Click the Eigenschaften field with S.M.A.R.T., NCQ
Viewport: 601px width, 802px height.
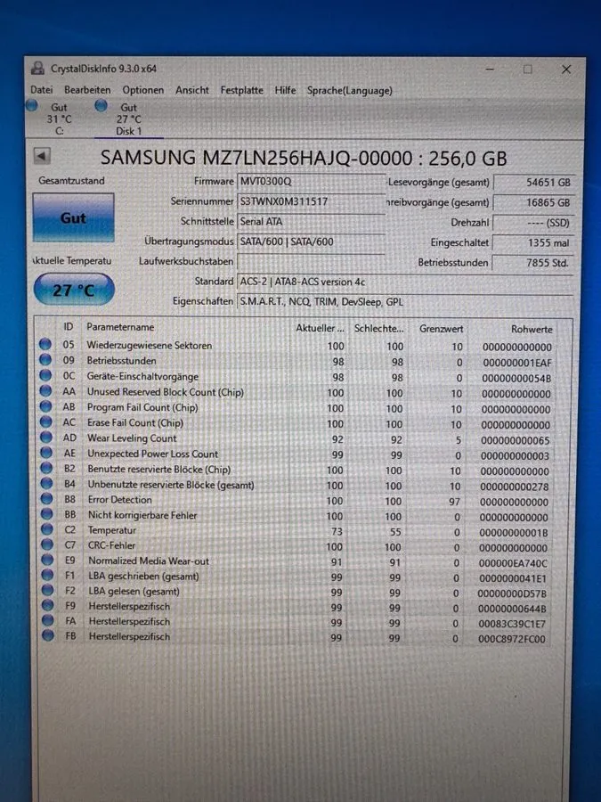(x=405, y=302)
